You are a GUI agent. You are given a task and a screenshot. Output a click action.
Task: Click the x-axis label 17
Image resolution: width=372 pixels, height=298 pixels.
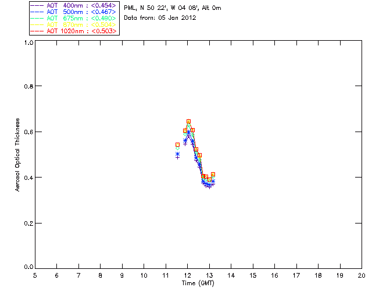296,276
